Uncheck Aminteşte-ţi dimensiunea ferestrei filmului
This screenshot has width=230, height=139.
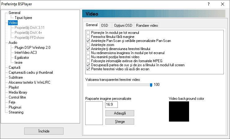coord(88,49)
